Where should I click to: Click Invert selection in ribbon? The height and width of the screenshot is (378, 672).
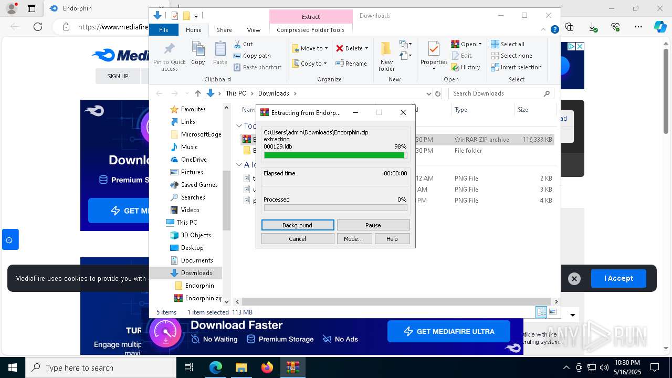(x=517, y=67)
